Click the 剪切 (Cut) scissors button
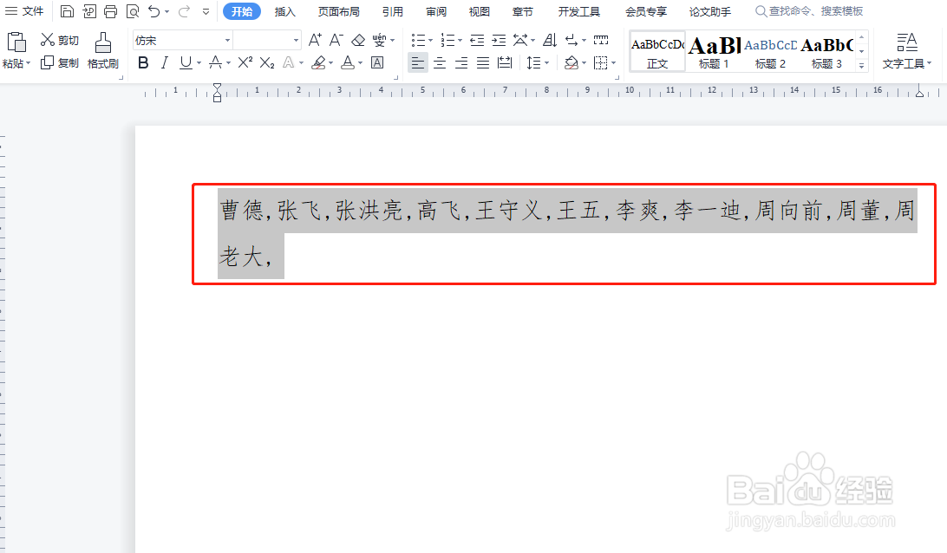This screenshot has width=947, height=553. coord(59,40)
